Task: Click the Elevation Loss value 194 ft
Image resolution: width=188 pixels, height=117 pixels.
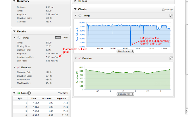Action: (48, 76)
